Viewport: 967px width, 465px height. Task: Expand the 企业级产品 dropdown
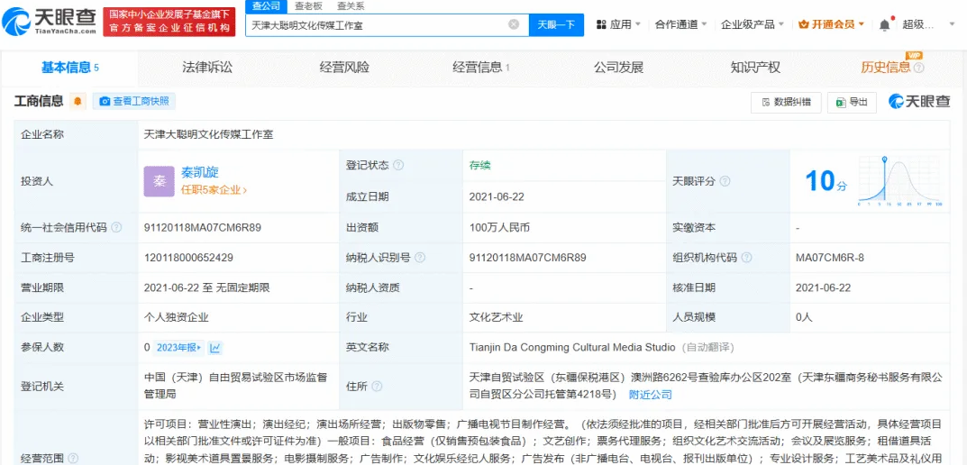point(753,24)
